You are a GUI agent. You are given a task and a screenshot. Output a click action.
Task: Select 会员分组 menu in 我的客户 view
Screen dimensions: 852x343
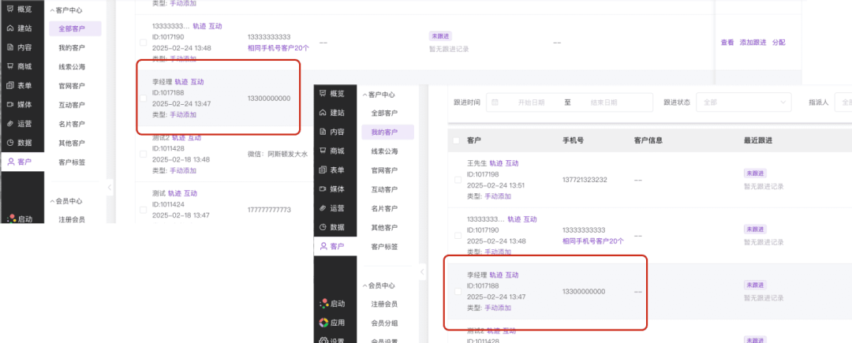point(385,323)
